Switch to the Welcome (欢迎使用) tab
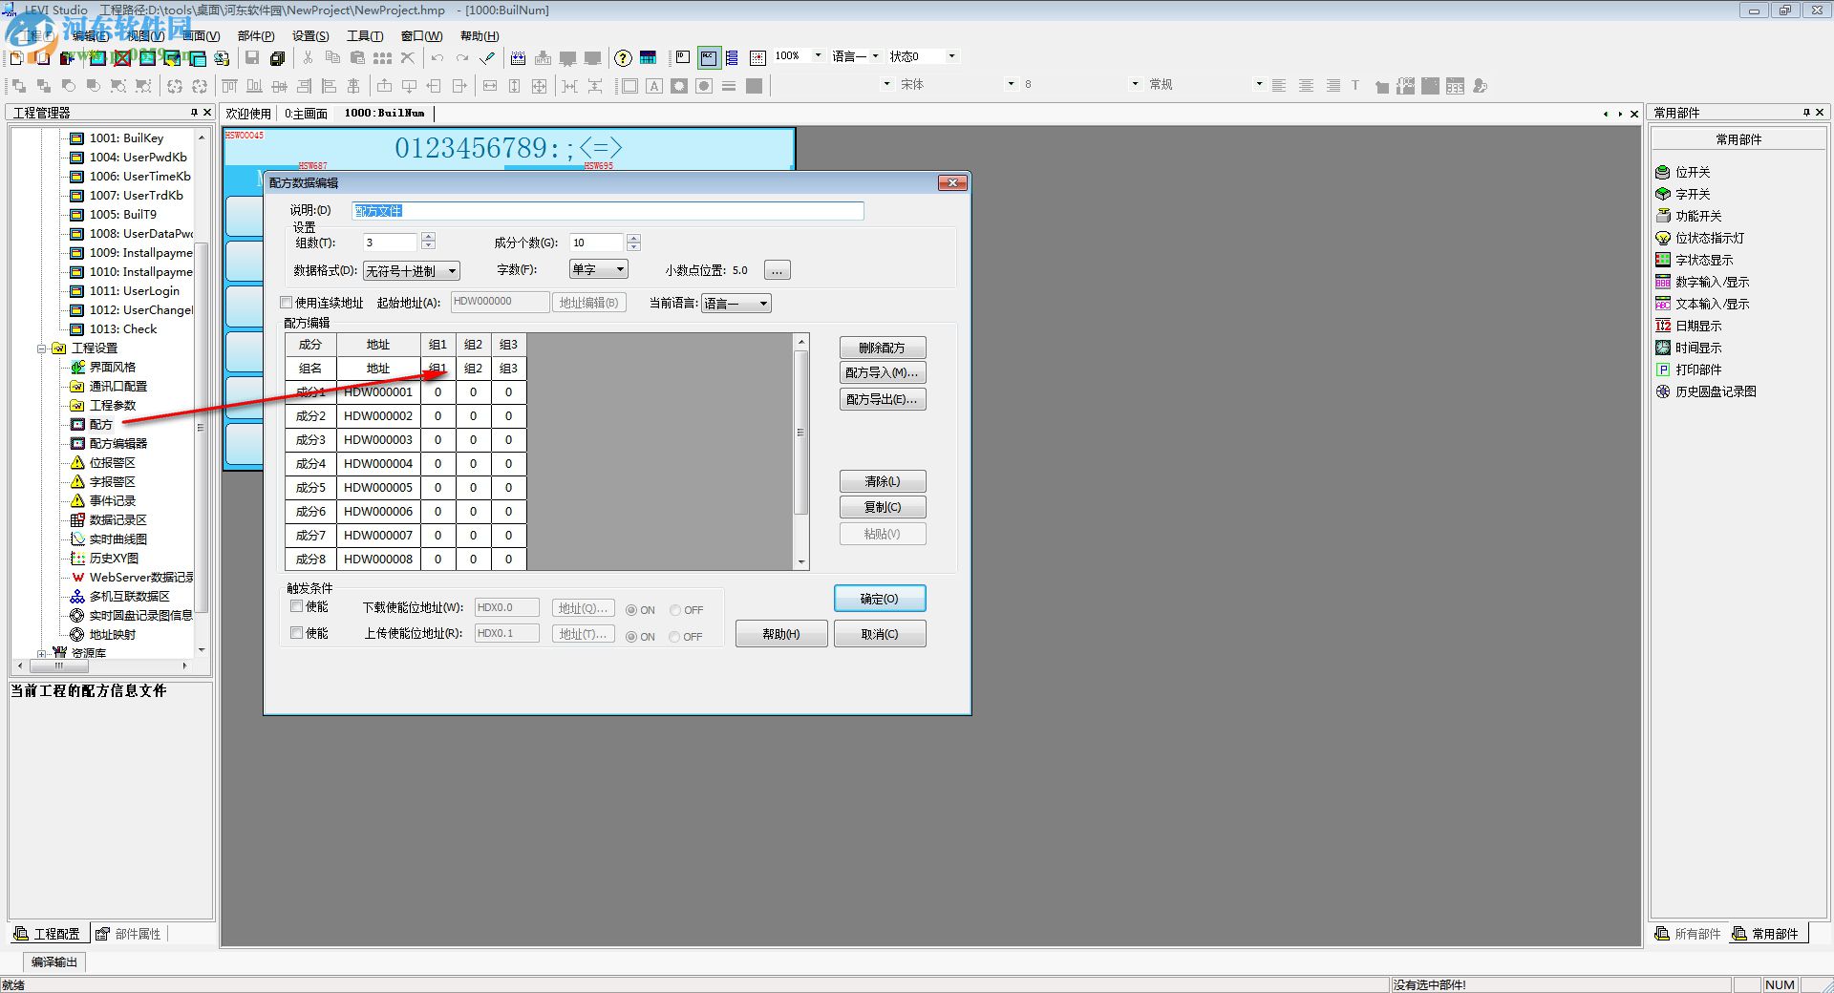1834x993 pixels. pyautogui.click(x=248, y=114)
